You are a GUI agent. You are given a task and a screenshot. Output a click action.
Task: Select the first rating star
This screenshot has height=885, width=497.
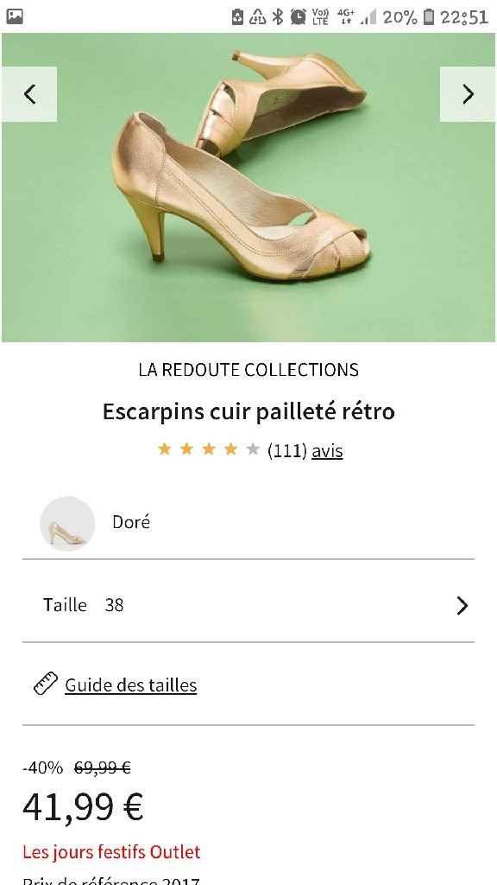tap(164, 449)
